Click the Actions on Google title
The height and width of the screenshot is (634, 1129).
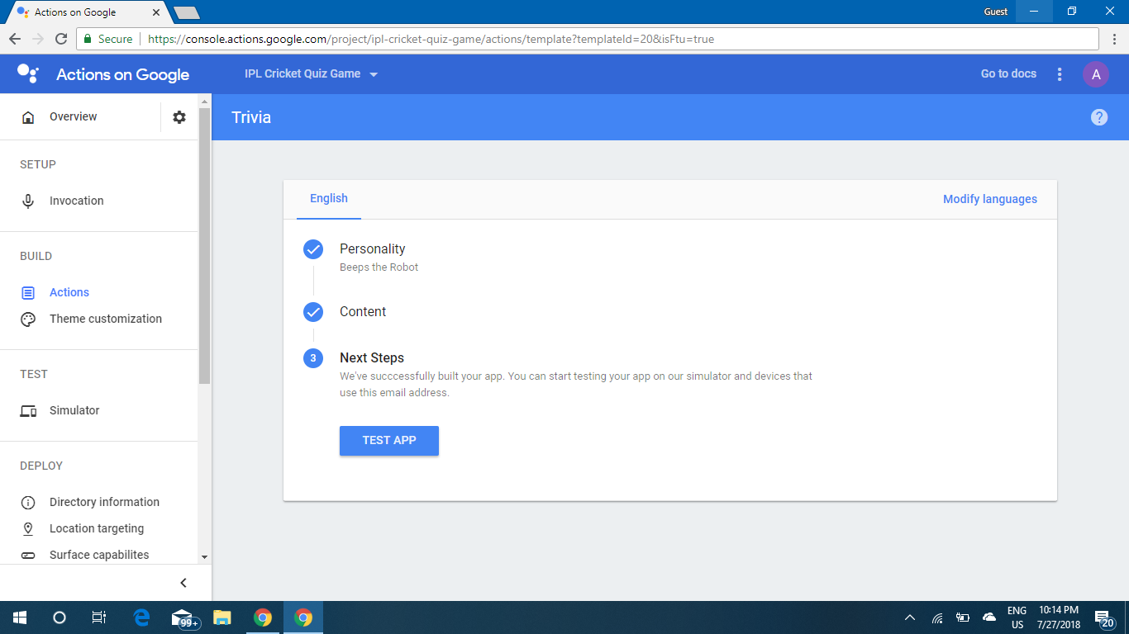coord(123,74)
